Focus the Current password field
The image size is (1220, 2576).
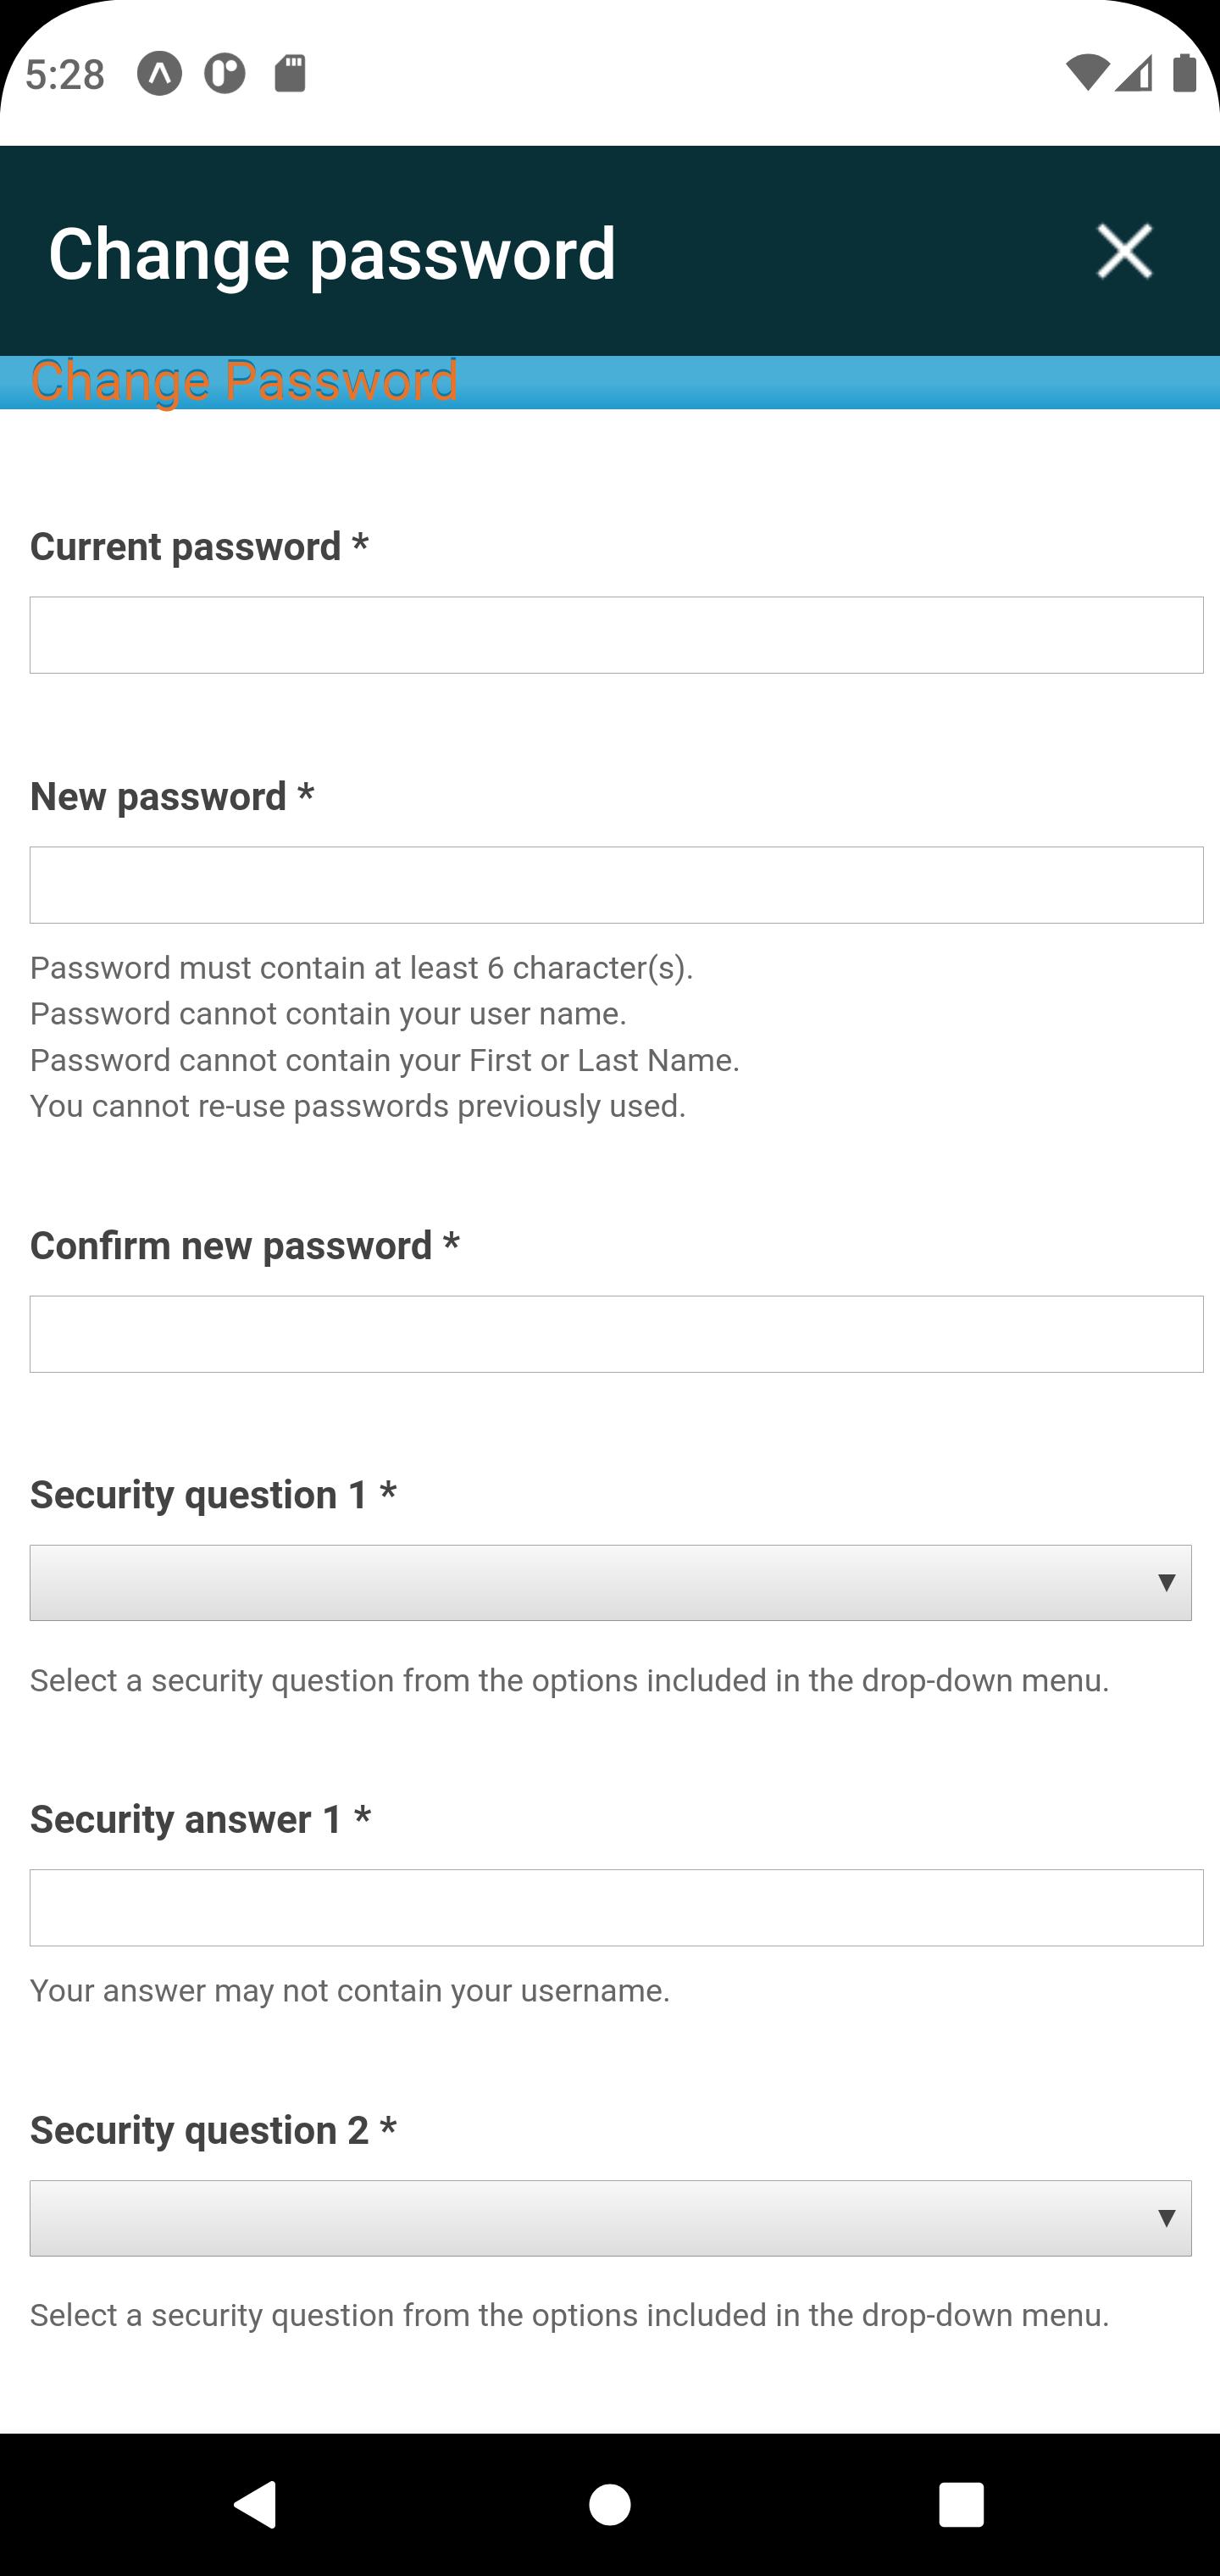tap(616, 635)
